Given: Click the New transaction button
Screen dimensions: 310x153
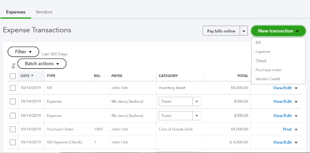Looking at the screenshot, I should [279, 31].
